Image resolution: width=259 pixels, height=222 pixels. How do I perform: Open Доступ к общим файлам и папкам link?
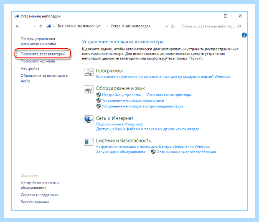[x=147, y=129]
